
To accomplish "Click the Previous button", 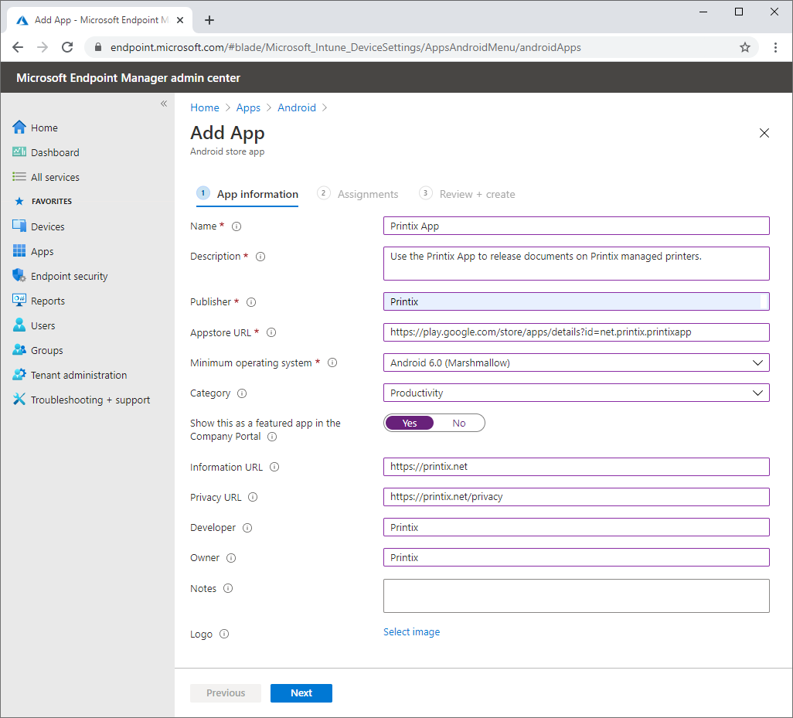I will pos(226,693).
